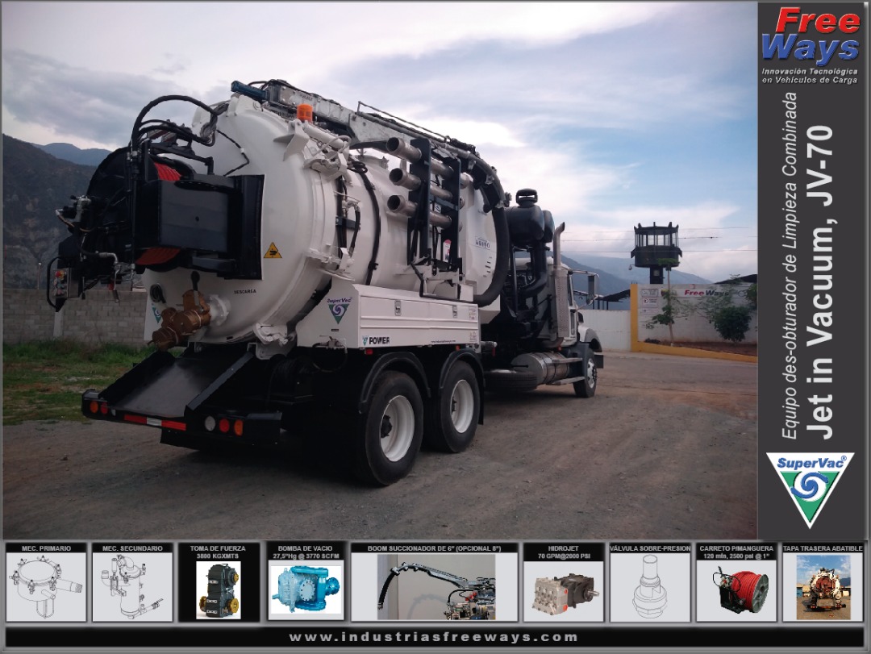
Task: Open the MEC. PRIMARIO diagram thumbnail
Action: coord(46,587)
